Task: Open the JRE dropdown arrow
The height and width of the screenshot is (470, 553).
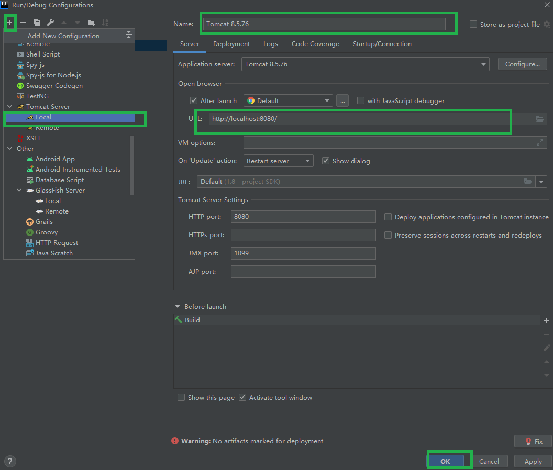Action: point(541,182)
